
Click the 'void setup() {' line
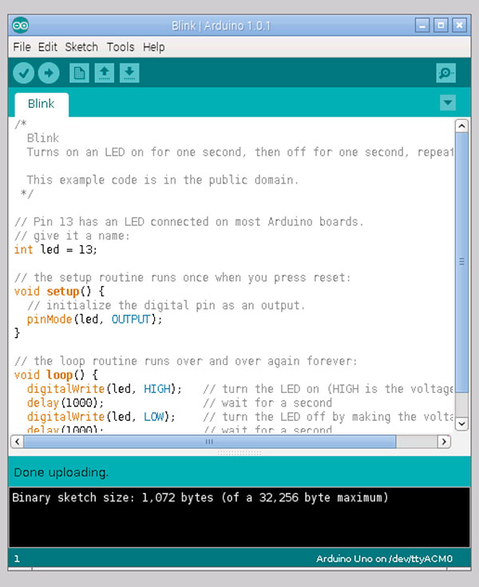(x=59, y=292)
